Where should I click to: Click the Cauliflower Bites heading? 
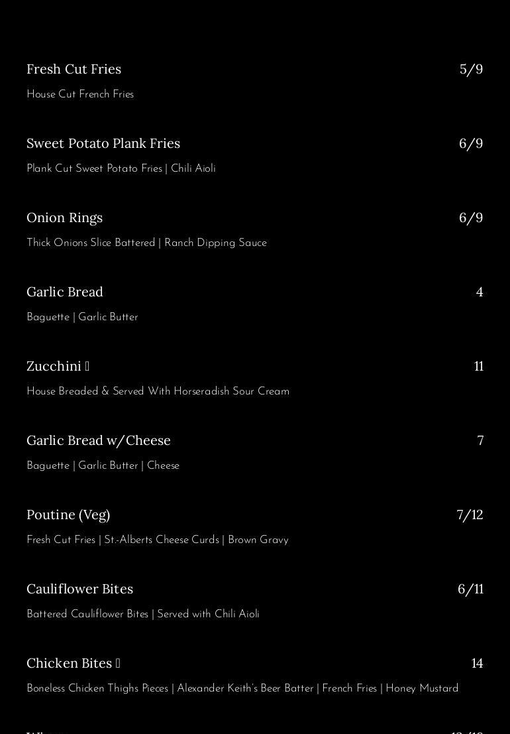79,589
